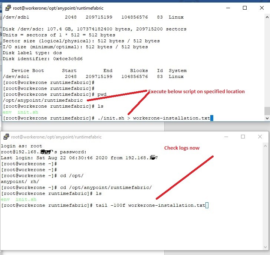Close the top terminal window
This screenshot has height=255, width=270.
(x=262, y=8)
